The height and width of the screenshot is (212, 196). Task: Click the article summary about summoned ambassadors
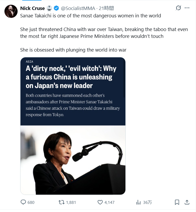tap(73, 105)
